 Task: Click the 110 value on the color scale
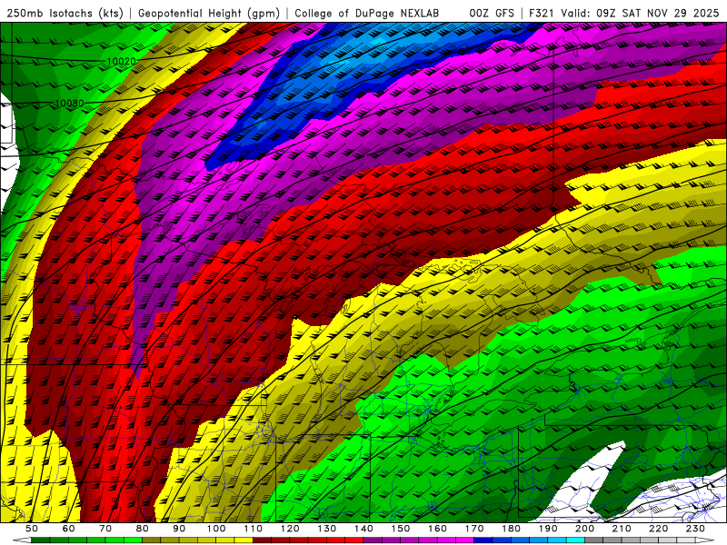pos(253,529)
